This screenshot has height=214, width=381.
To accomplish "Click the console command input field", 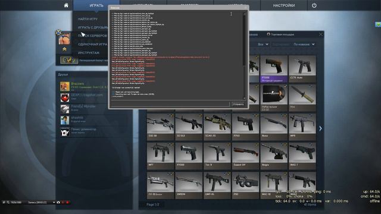I will (170, 105).
